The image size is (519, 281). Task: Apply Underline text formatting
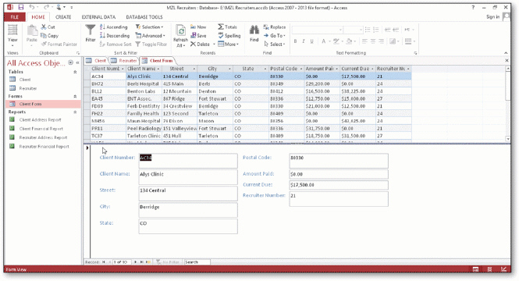click(x=311, y=41)
